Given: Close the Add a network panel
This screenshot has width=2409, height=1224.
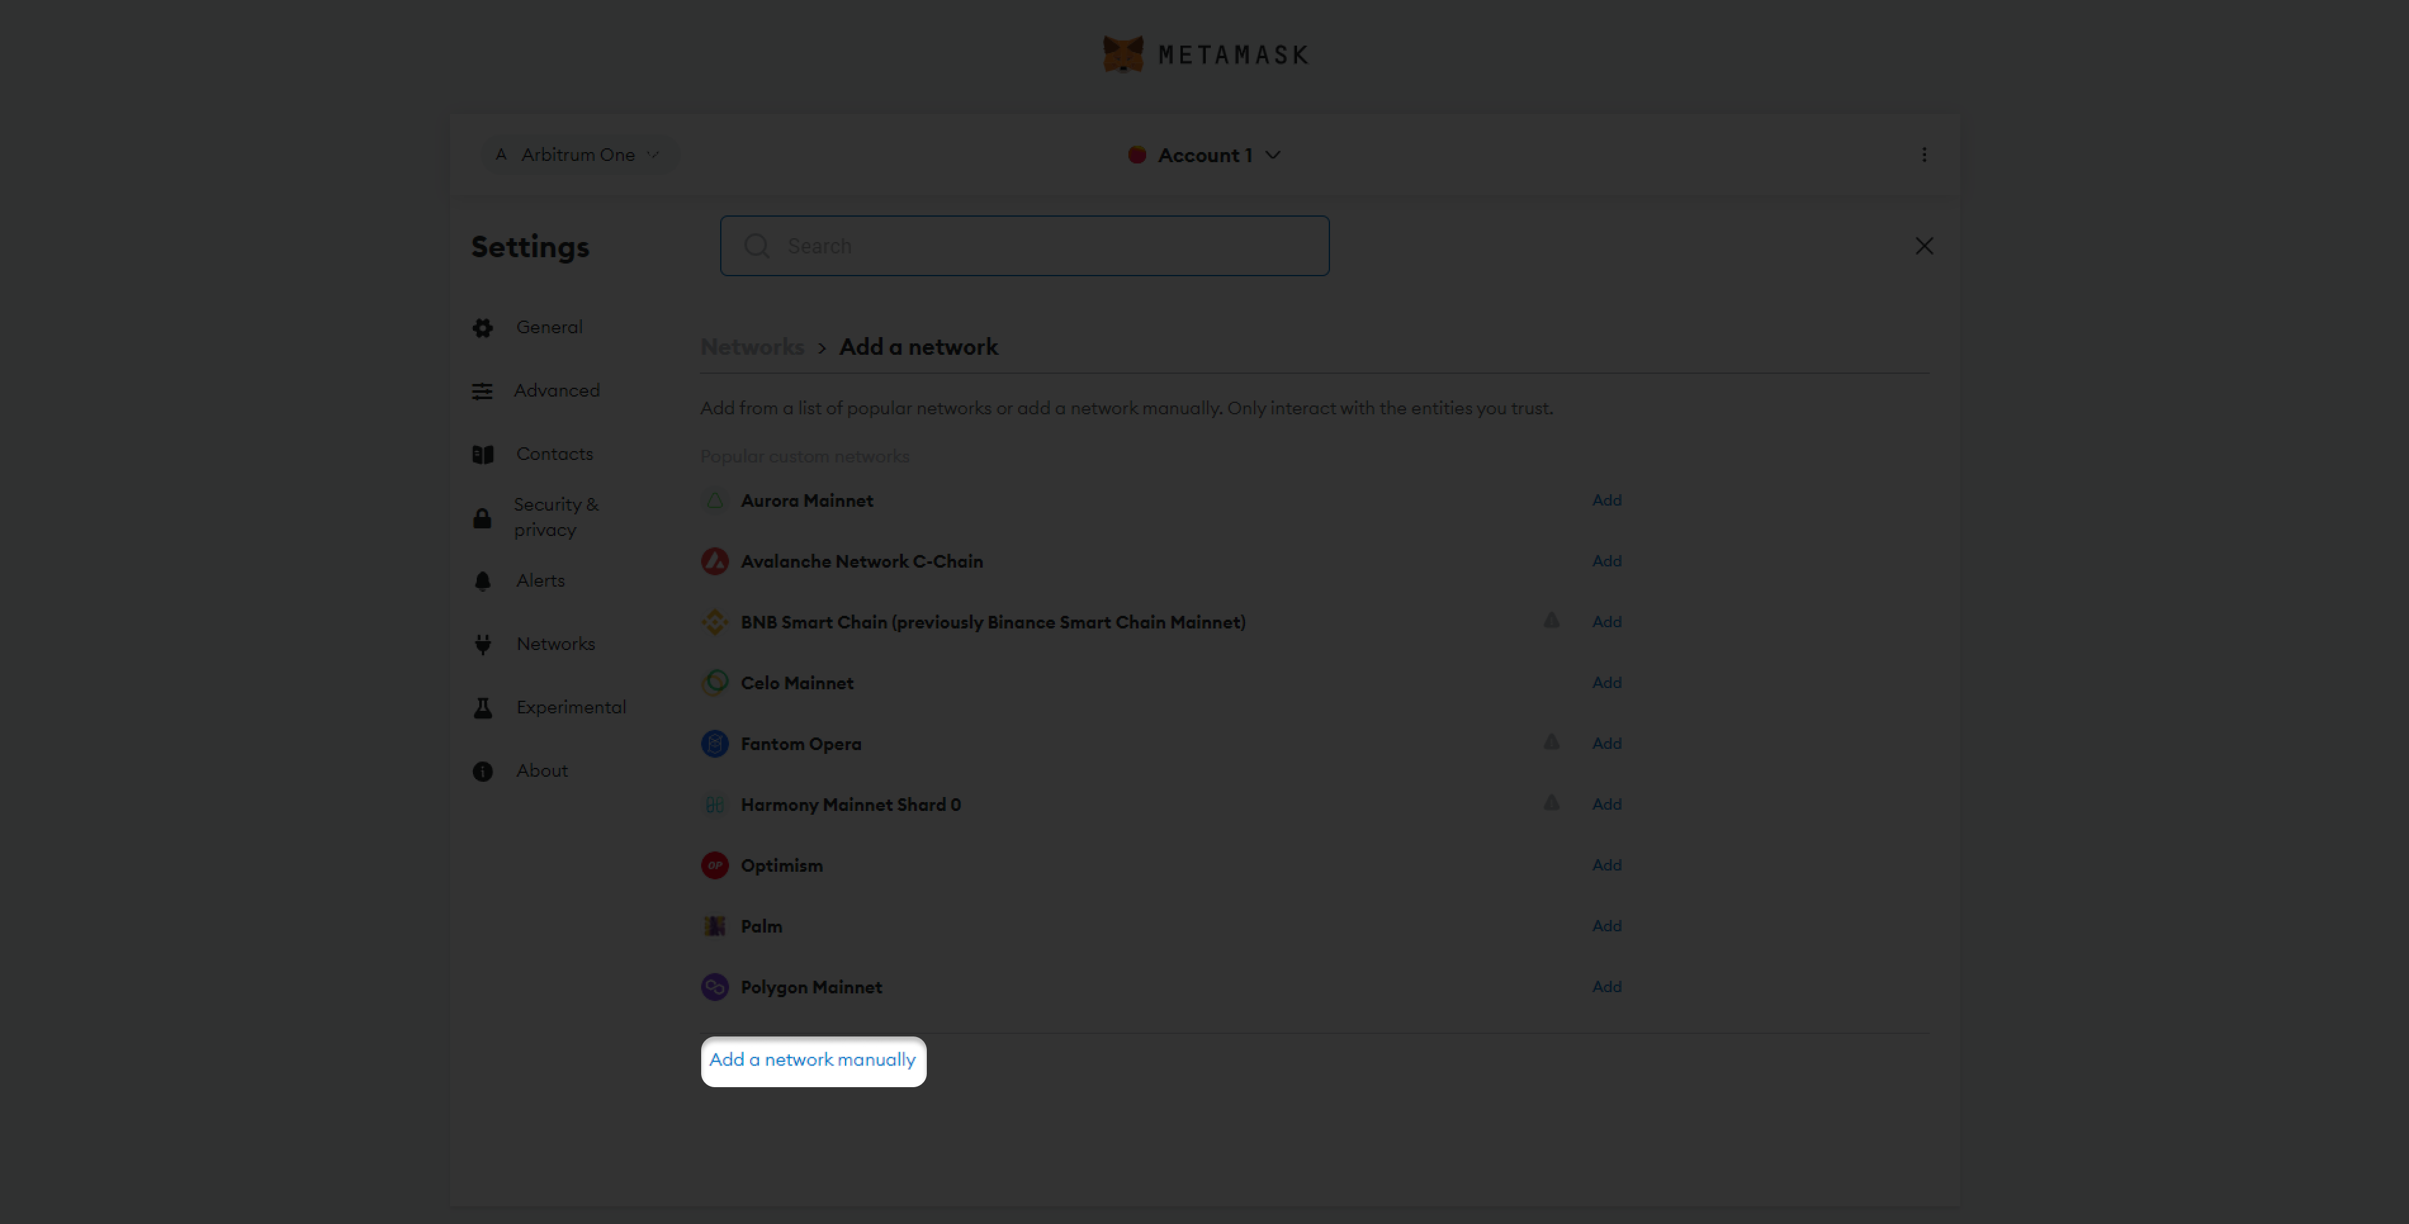Looking at the screenshot, I should (x=1923, y=246).
